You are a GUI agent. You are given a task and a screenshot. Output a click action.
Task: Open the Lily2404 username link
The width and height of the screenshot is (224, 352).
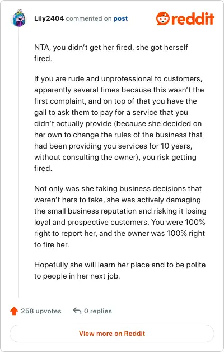click(49, 18)
